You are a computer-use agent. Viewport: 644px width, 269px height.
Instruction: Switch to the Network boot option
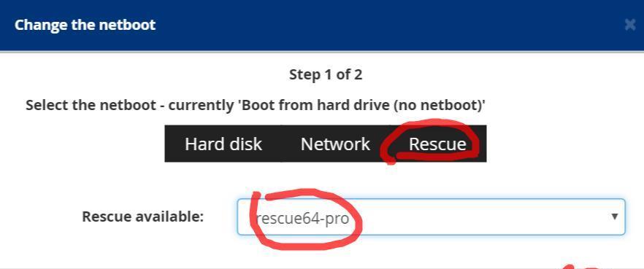pos(335,144)
